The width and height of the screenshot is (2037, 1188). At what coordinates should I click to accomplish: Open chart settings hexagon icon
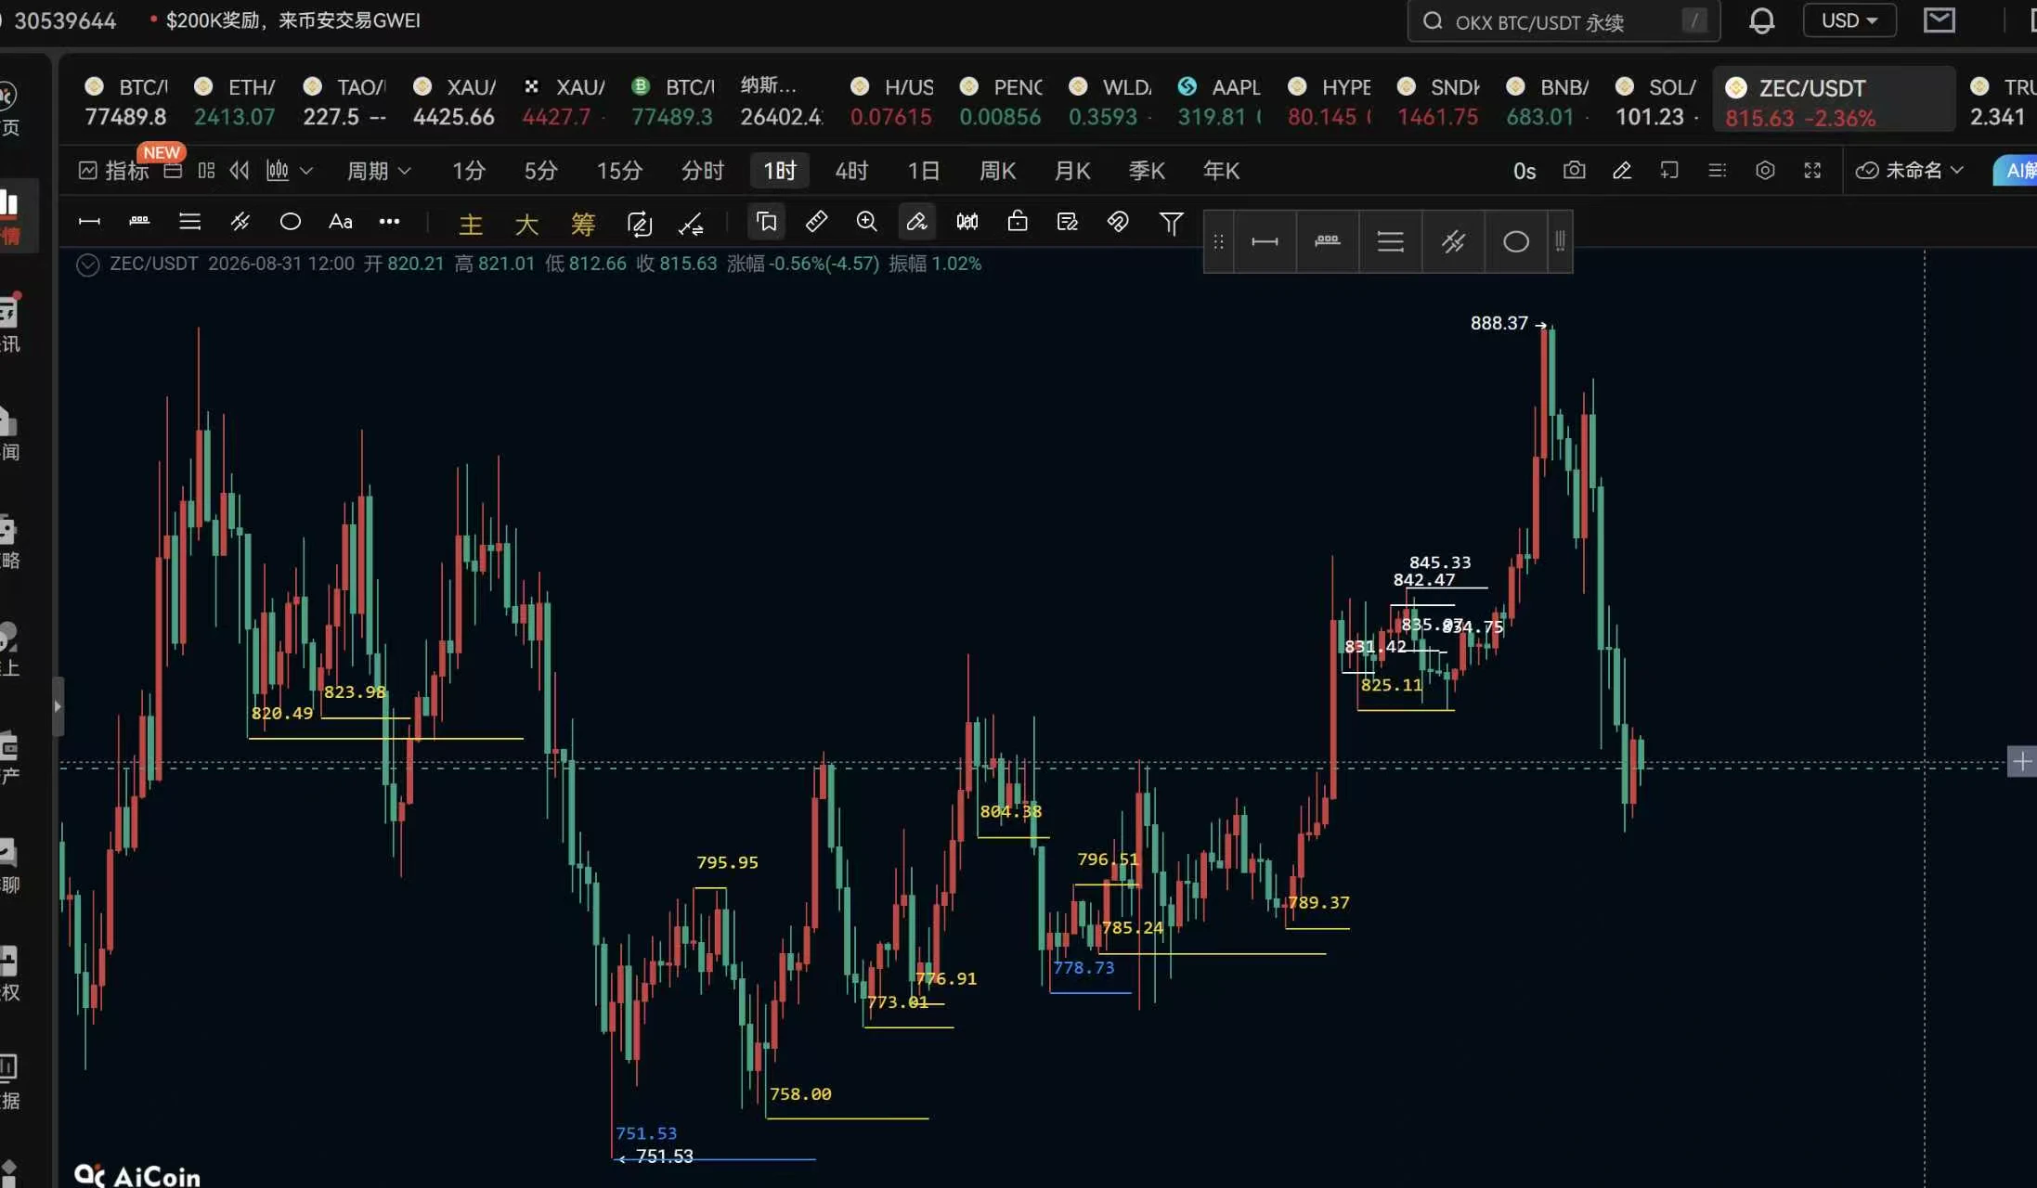1765,171
